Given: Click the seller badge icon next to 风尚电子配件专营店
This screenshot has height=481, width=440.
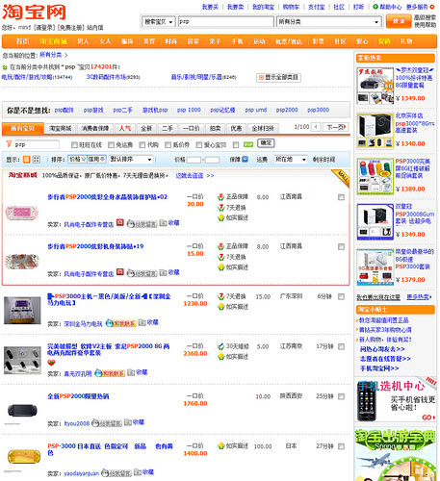Looking at the screenshot, I should coord(120,222).
